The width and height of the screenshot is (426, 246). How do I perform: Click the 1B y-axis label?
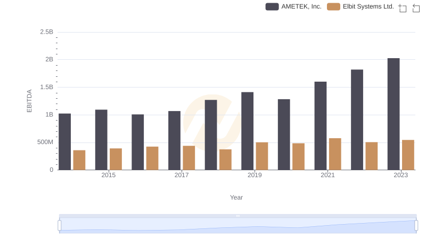click(49, 115)
